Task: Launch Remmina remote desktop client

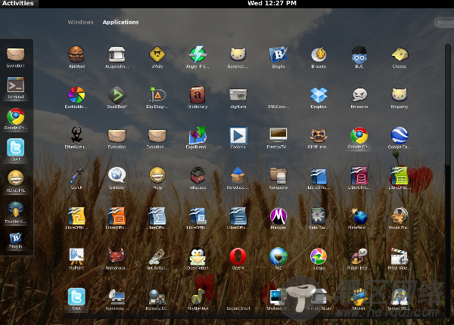Action: [117, 299]
